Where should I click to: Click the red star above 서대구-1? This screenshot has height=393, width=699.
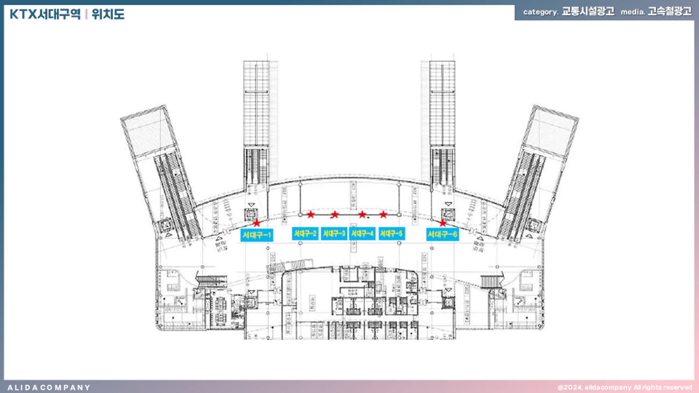point(256,223)
